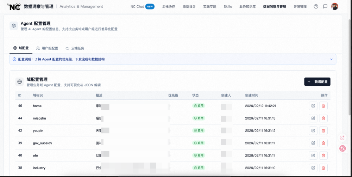Edit the miaozhu domain configuration

pos(313,118)
